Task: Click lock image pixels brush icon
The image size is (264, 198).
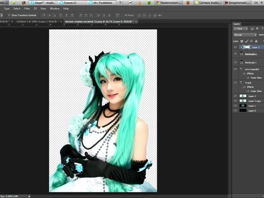Action: pyautogui.click(x=247, y=41)
